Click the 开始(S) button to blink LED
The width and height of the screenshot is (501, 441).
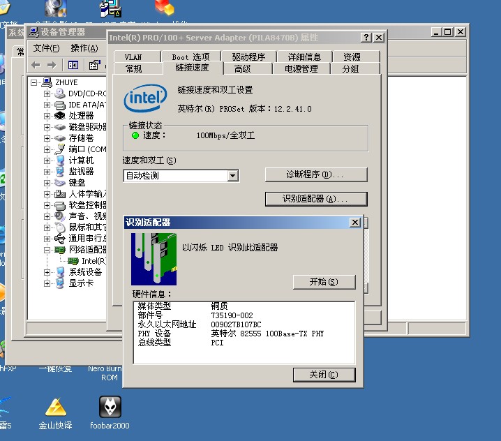coord(324,282)
